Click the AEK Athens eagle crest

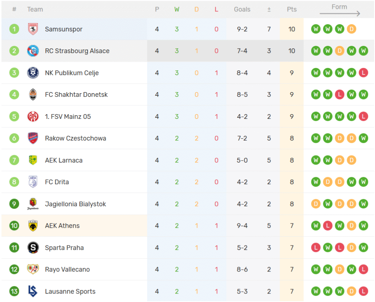(x=33, y=226)
